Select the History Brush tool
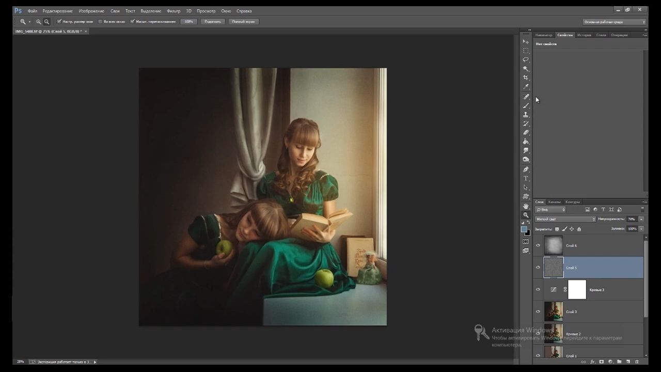This screenshot has height=372, width=661. tap(526, 123)
